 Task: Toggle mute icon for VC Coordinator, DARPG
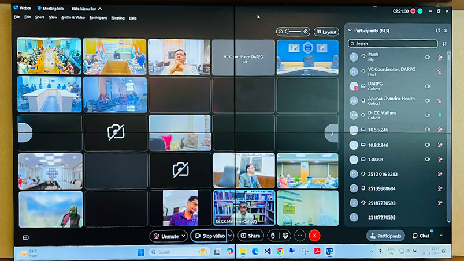[x=440, y=71]
